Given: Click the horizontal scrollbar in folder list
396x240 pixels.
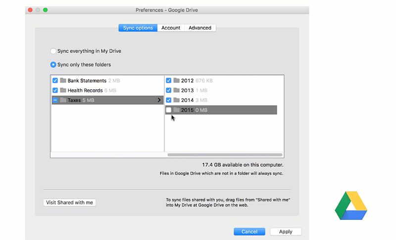Looking at the screenshot, I should click(x=225, y=155).
